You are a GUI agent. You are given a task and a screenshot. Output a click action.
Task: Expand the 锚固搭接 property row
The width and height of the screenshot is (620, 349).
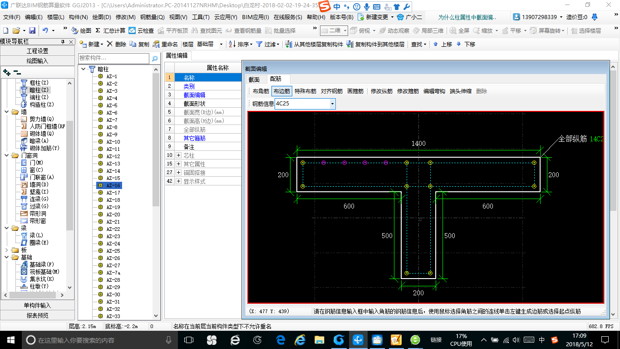(178, 173)
